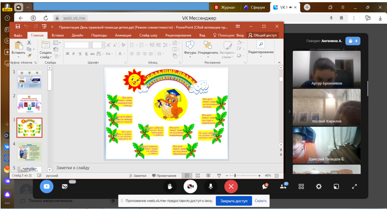Toggle the camera on in the call

[x=190, y=186]
